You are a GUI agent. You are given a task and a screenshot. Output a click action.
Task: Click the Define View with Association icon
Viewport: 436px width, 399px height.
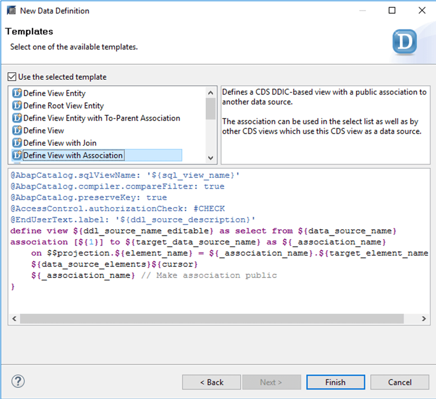pyautogui.click(x=17, y=155)
